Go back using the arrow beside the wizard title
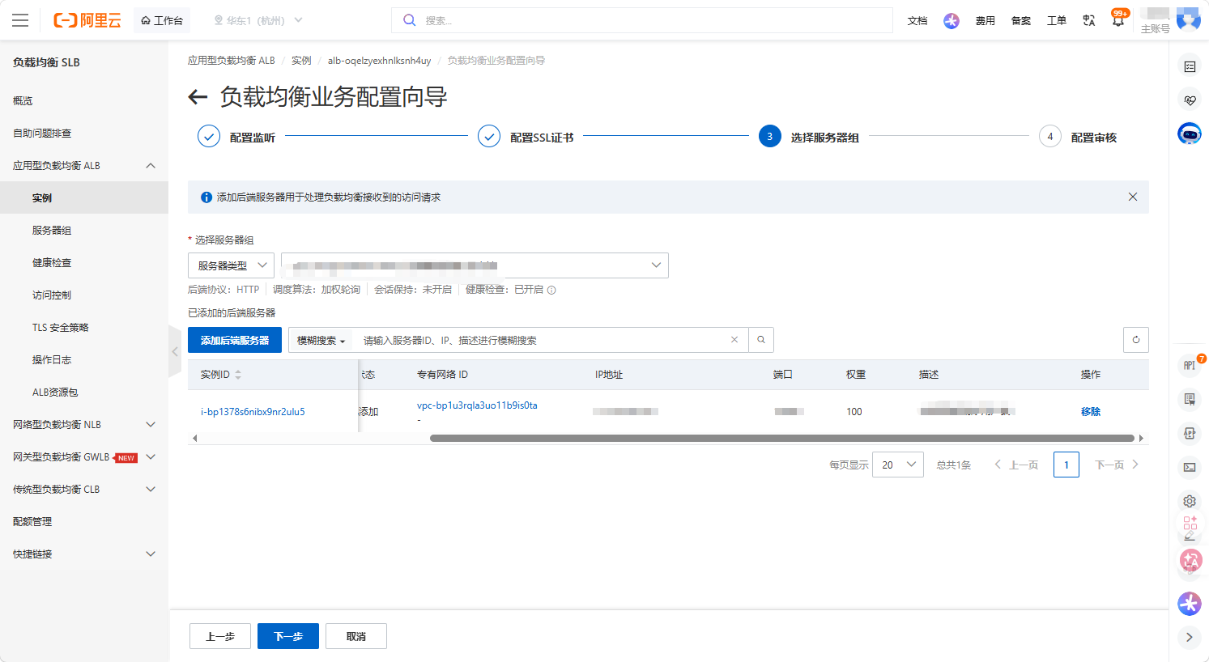This screenshot has height=662, width=1209. click(x=198, y=97)
